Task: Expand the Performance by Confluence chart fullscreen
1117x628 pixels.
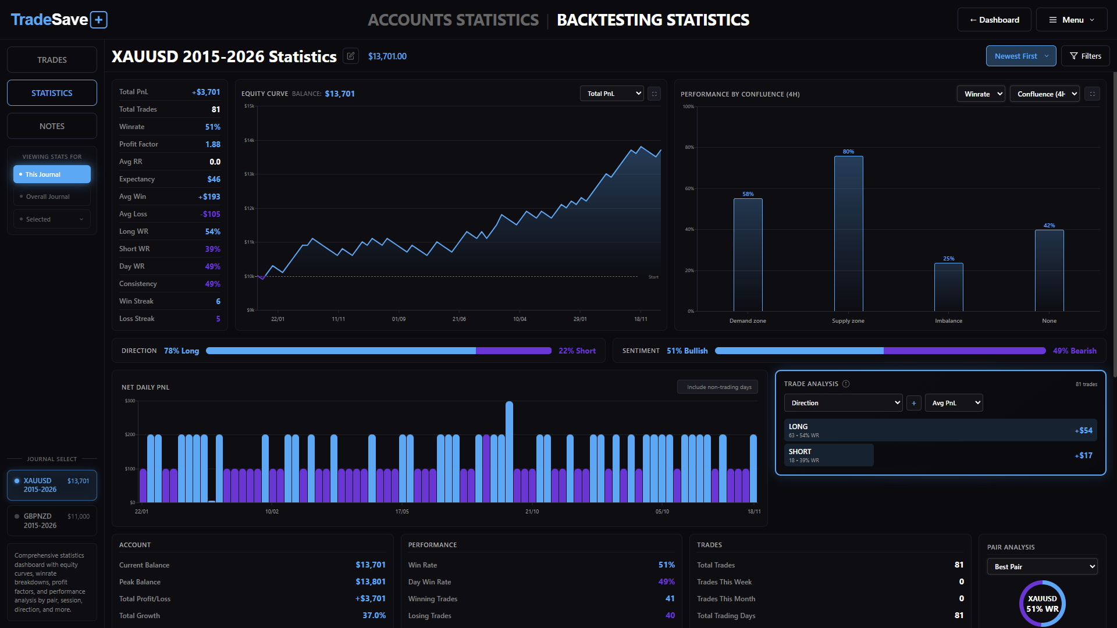Action: click(x=1092, y=94)
